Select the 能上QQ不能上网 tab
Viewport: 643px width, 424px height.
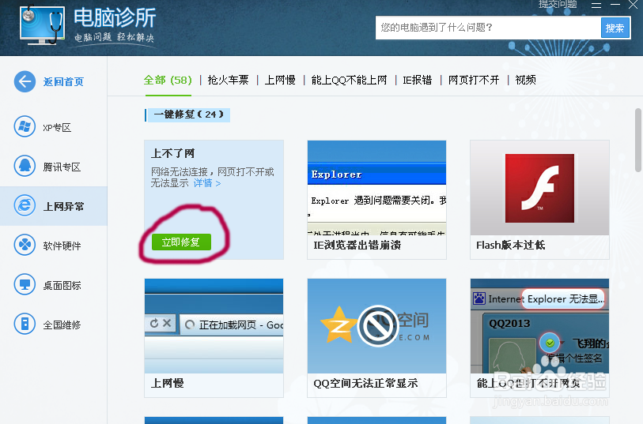349,80
